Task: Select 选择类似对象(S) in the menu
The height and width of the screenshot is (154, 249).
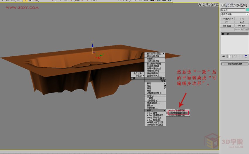Action: [155, 93]
